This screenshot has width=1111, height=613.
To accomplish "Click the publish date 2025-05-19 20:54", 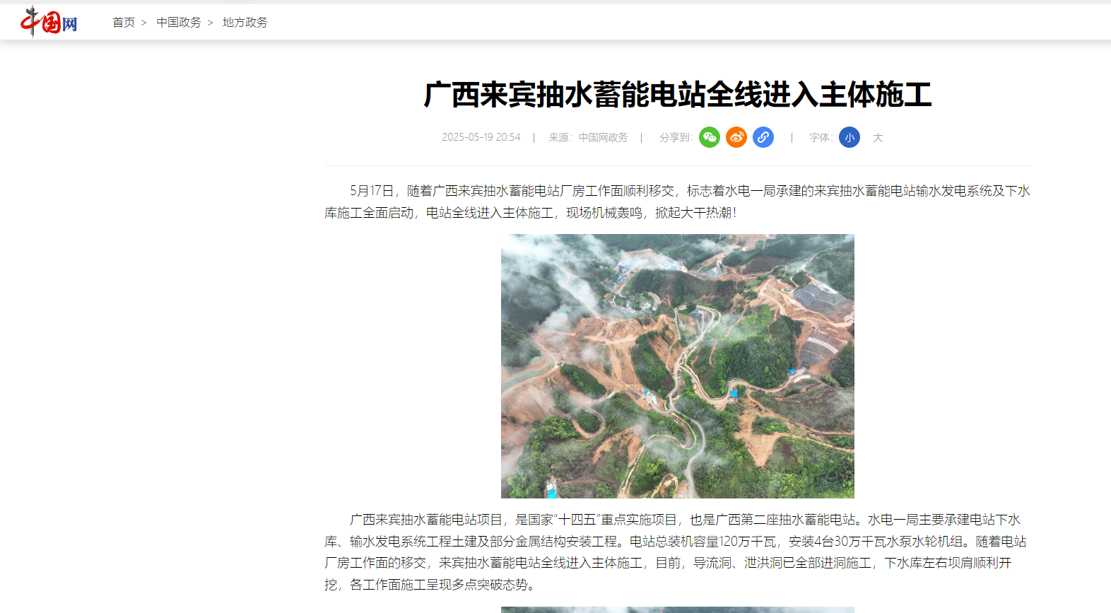I will click(481, 137).
